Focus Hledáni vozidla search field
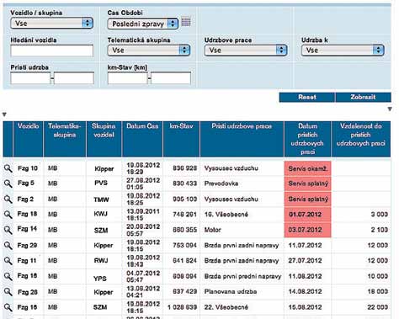The width and height of the screenshot is (399, 319). pos(51,51)
